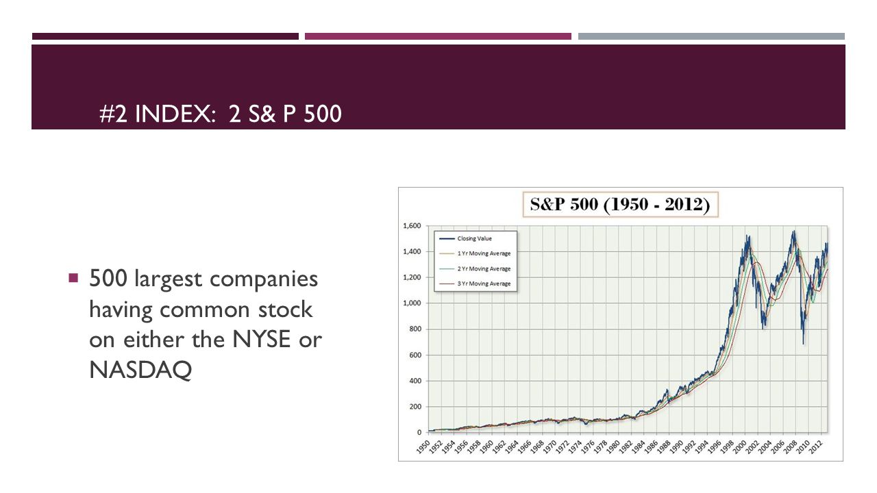The image size is (877, 493).
Task: Click the '3 Yr Moving Average' legend entry
Action: pos(475,283)
